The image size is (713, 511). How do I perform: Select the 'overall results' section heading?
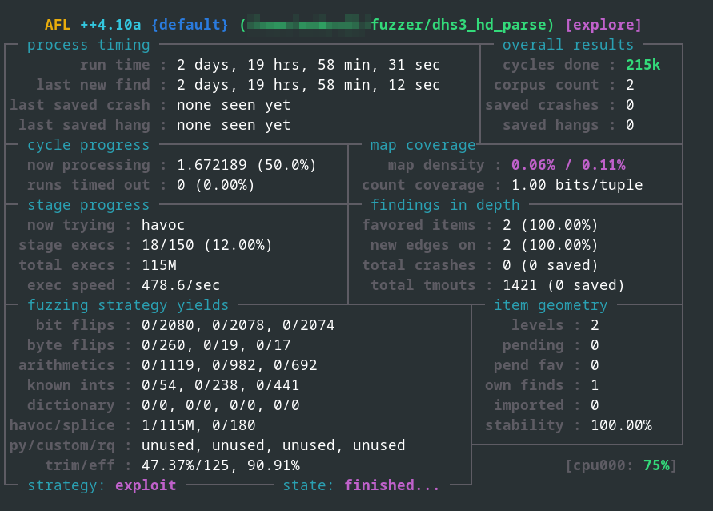pyautogui.click(x=568, y=45)
